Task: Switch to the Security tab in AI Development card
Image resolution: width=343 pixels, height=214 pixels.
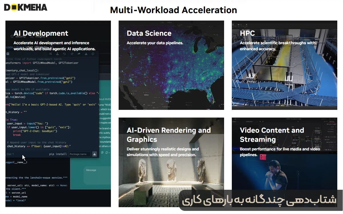Action: click(18, 37)
